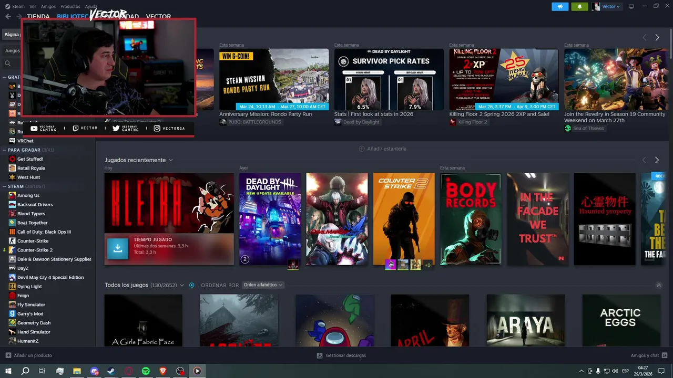The image size is (673, 378).
Task: Switch to Big Picture mode monitor icon
Action: (631, 6)
